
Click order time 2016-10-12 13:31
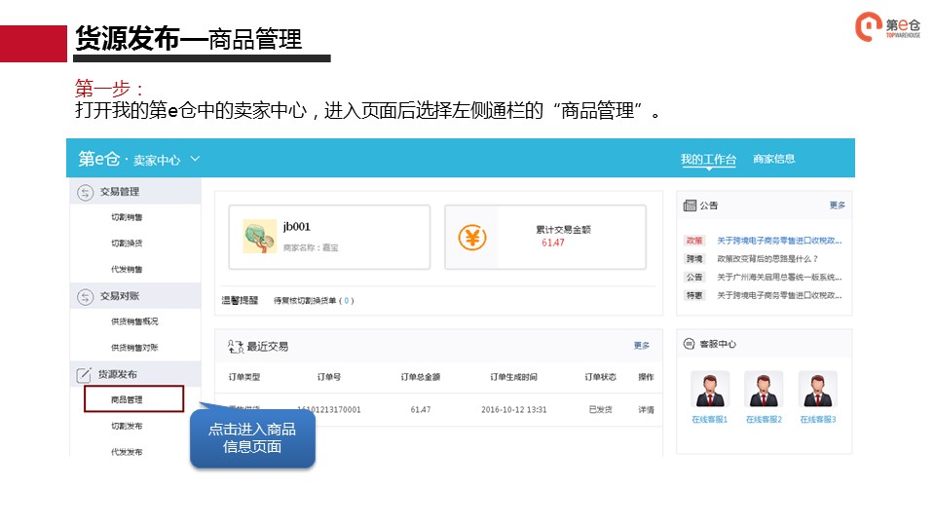tap(514, 410)
